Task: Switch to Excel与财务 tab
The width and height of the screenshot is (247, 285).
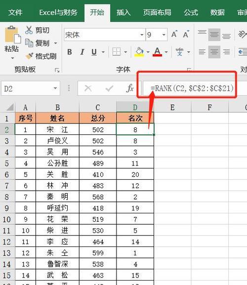Action: (58, 12)
